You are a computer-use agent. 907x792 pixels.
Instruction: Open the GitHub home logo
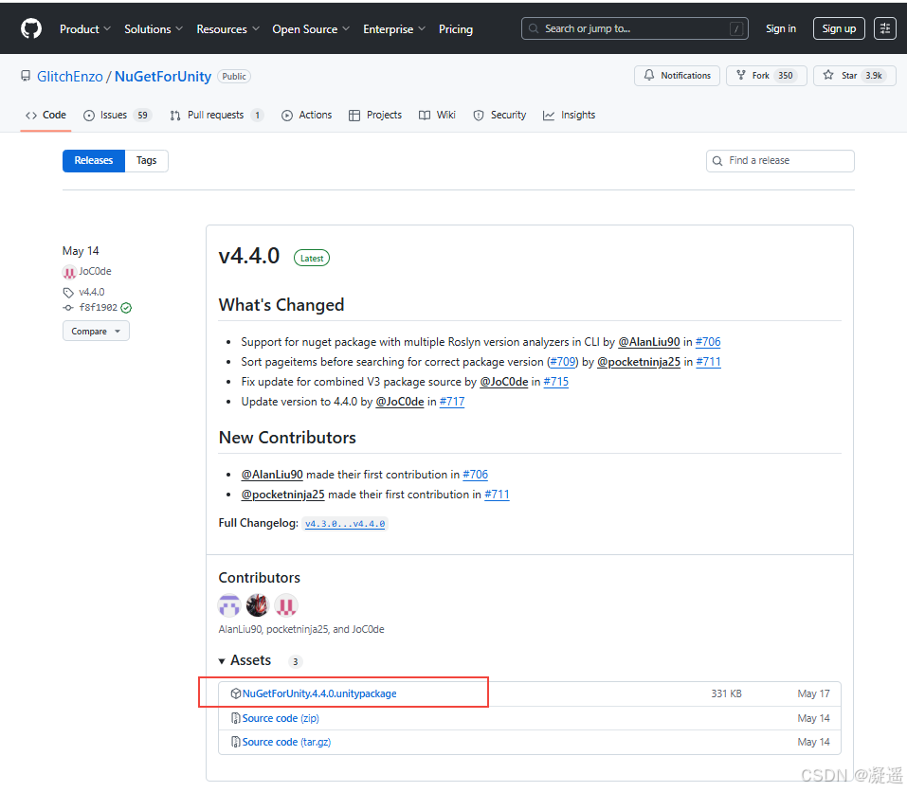point(31,28)
